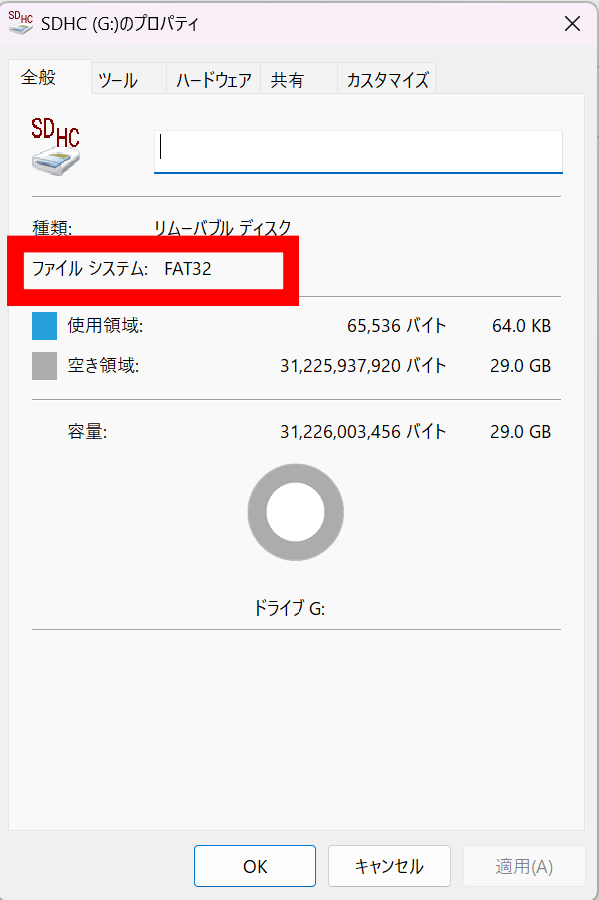The width and height of the screenshot is (599, 900).
Task: Close the SDHC properties dialog
Action: 572,24
